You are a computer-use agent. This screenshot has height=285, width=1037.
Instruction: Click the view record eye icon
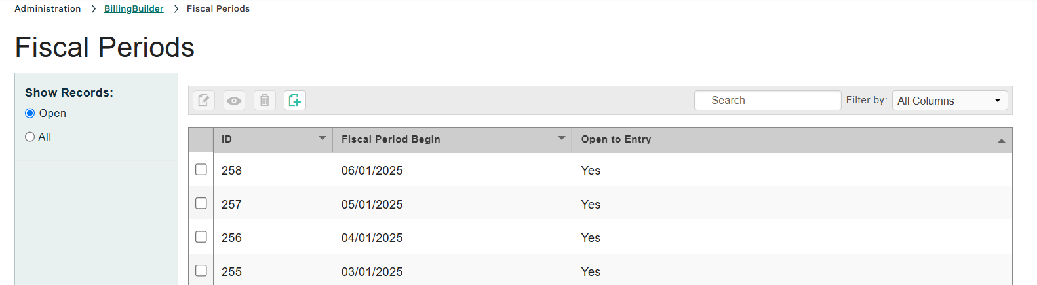[234, 100]
